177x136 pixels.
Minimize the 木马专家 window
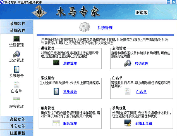click(x=169, y=2)
